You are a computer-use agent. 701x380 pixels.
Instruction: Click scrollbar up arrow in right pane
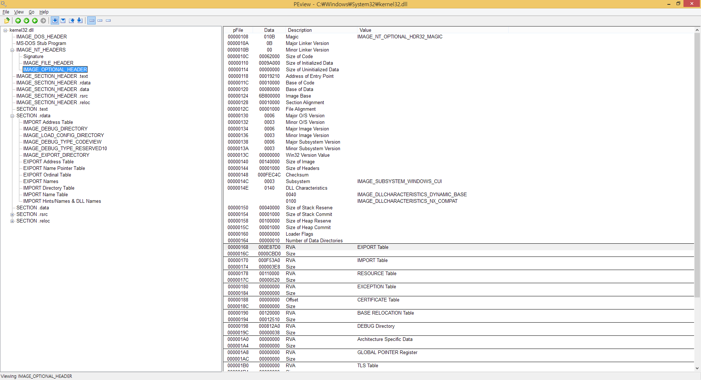tap(697, 30)
